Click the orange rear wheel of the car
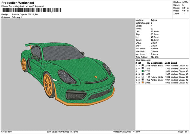 24,64
